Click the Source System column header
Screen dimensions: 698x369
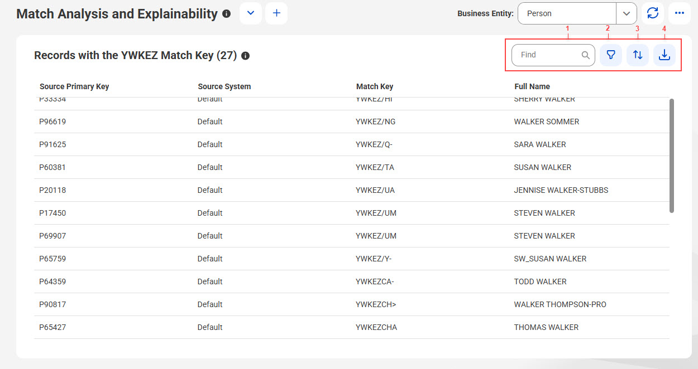[224, 86]
